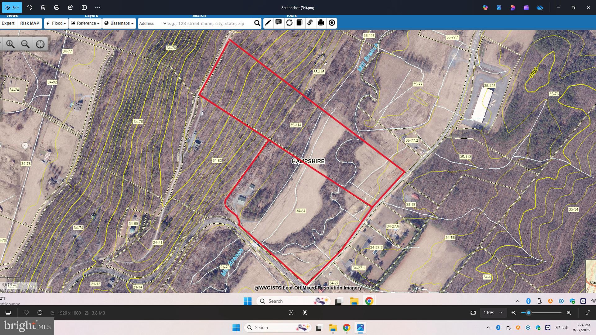The height and width of the screenshot is (335, 596).
Task: Click the Edit image button
Action: coord(12,7)
